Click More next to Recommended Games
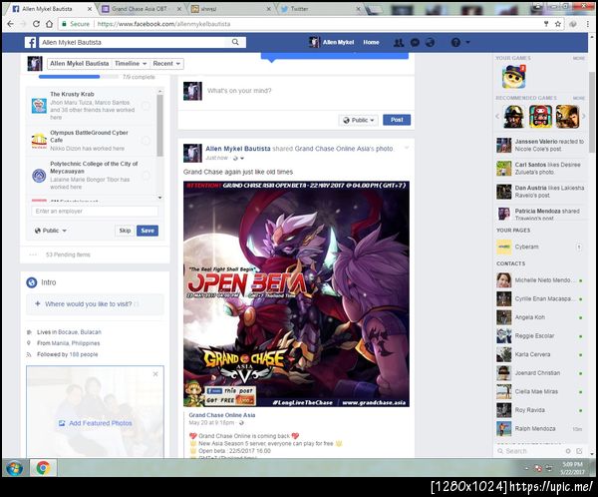Viewport: 598px width, 497px height. tap(578, 98)
